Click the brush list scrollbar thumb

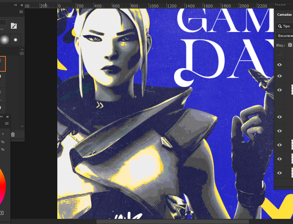click(22, 54)
